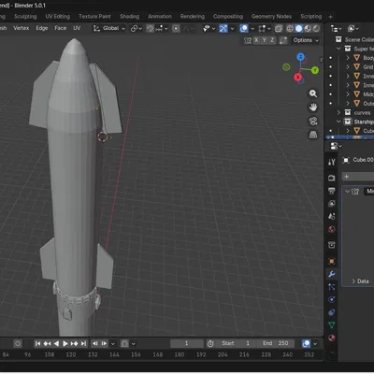Click the pan view hand icon
Image resolution: width=374 pixels, height=374 pixels.
tap(313, 108)
